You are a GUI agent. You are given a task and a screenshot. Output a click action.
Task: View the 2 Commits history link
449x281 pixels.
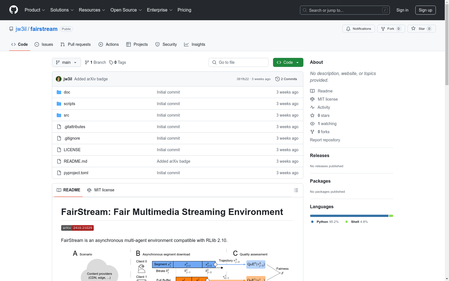coord(286,79)
